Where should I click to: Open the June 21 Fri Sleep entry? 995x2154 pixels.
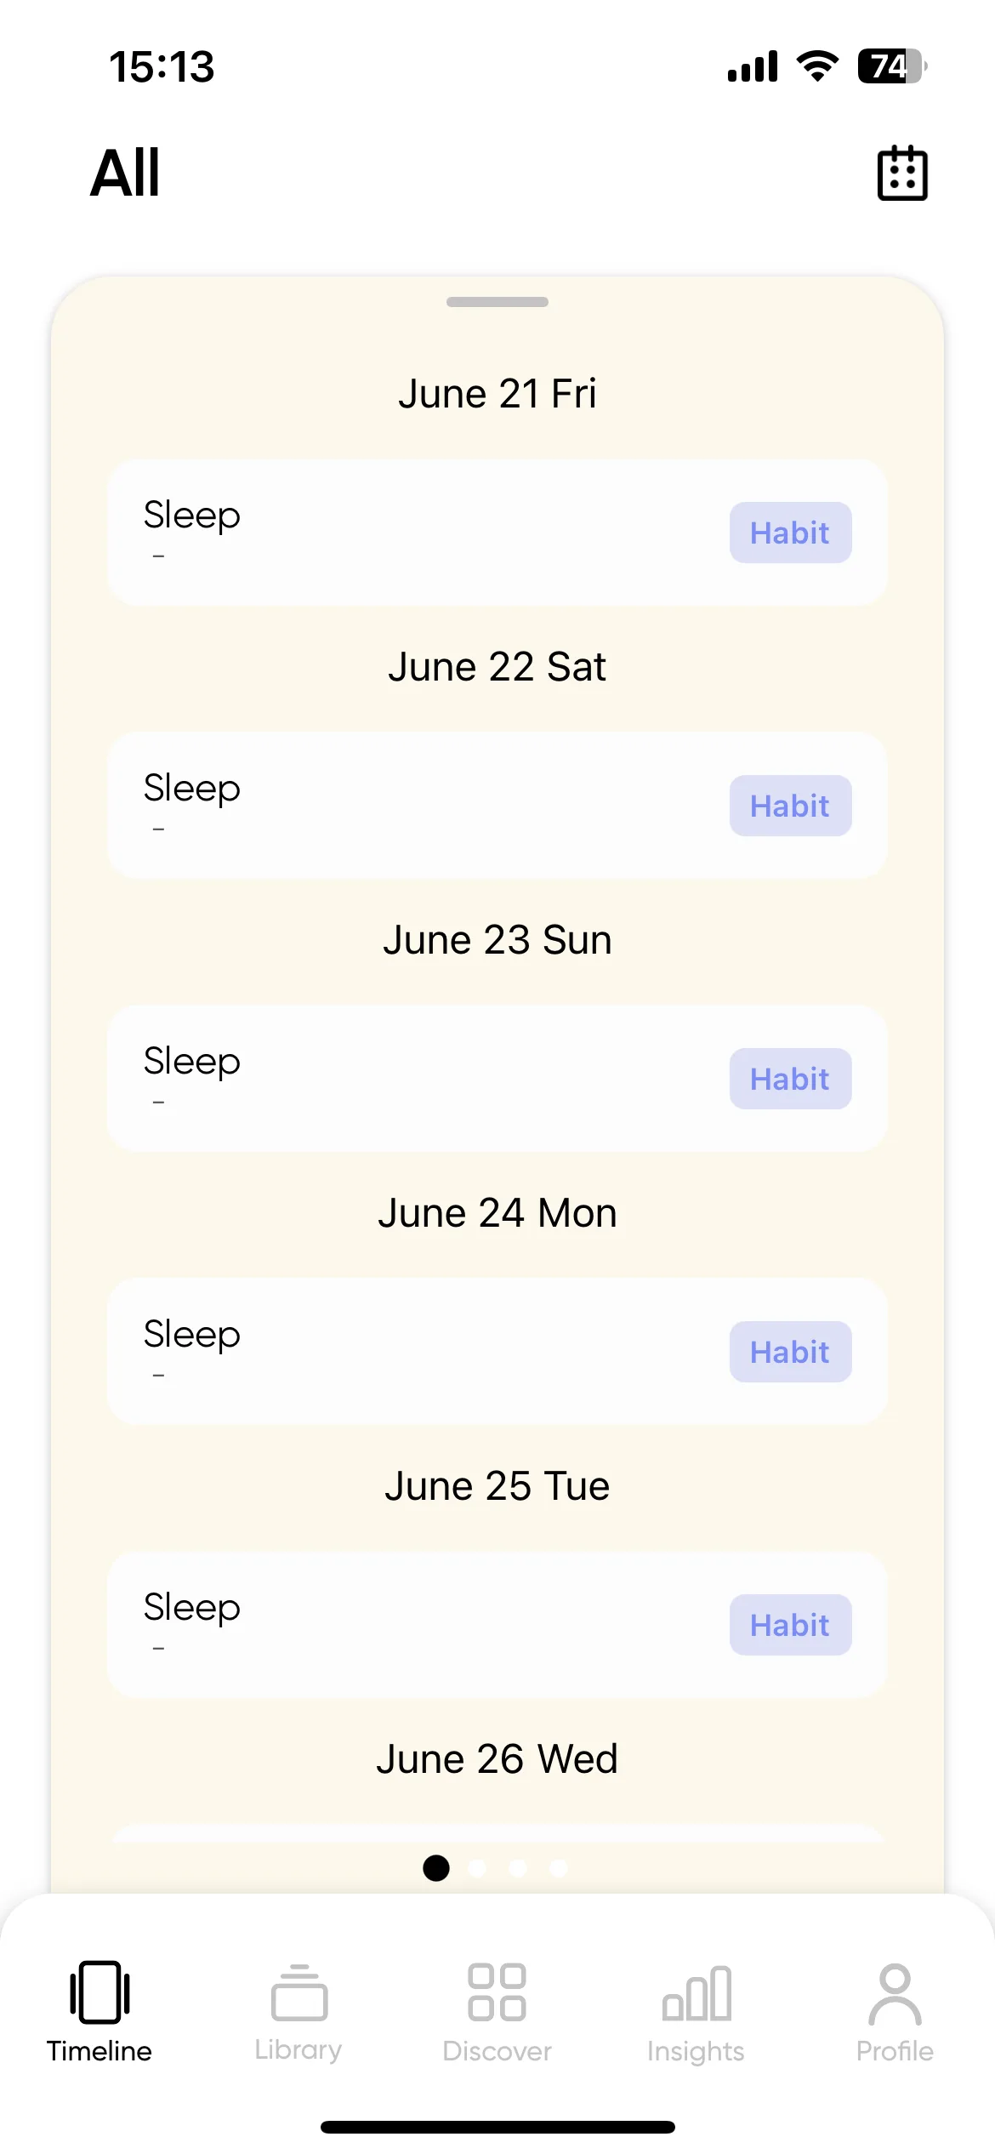497,533
